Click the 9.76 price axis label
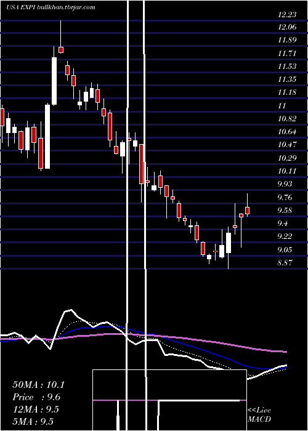Image resolution: width=308 pixels, height=431 pixels. pos(285,197)
